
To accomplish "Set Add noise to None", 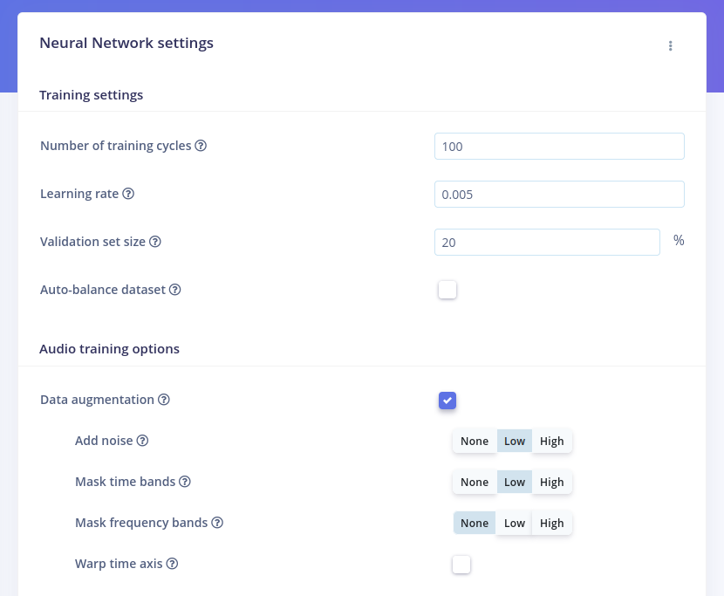I will coord(475,441).
